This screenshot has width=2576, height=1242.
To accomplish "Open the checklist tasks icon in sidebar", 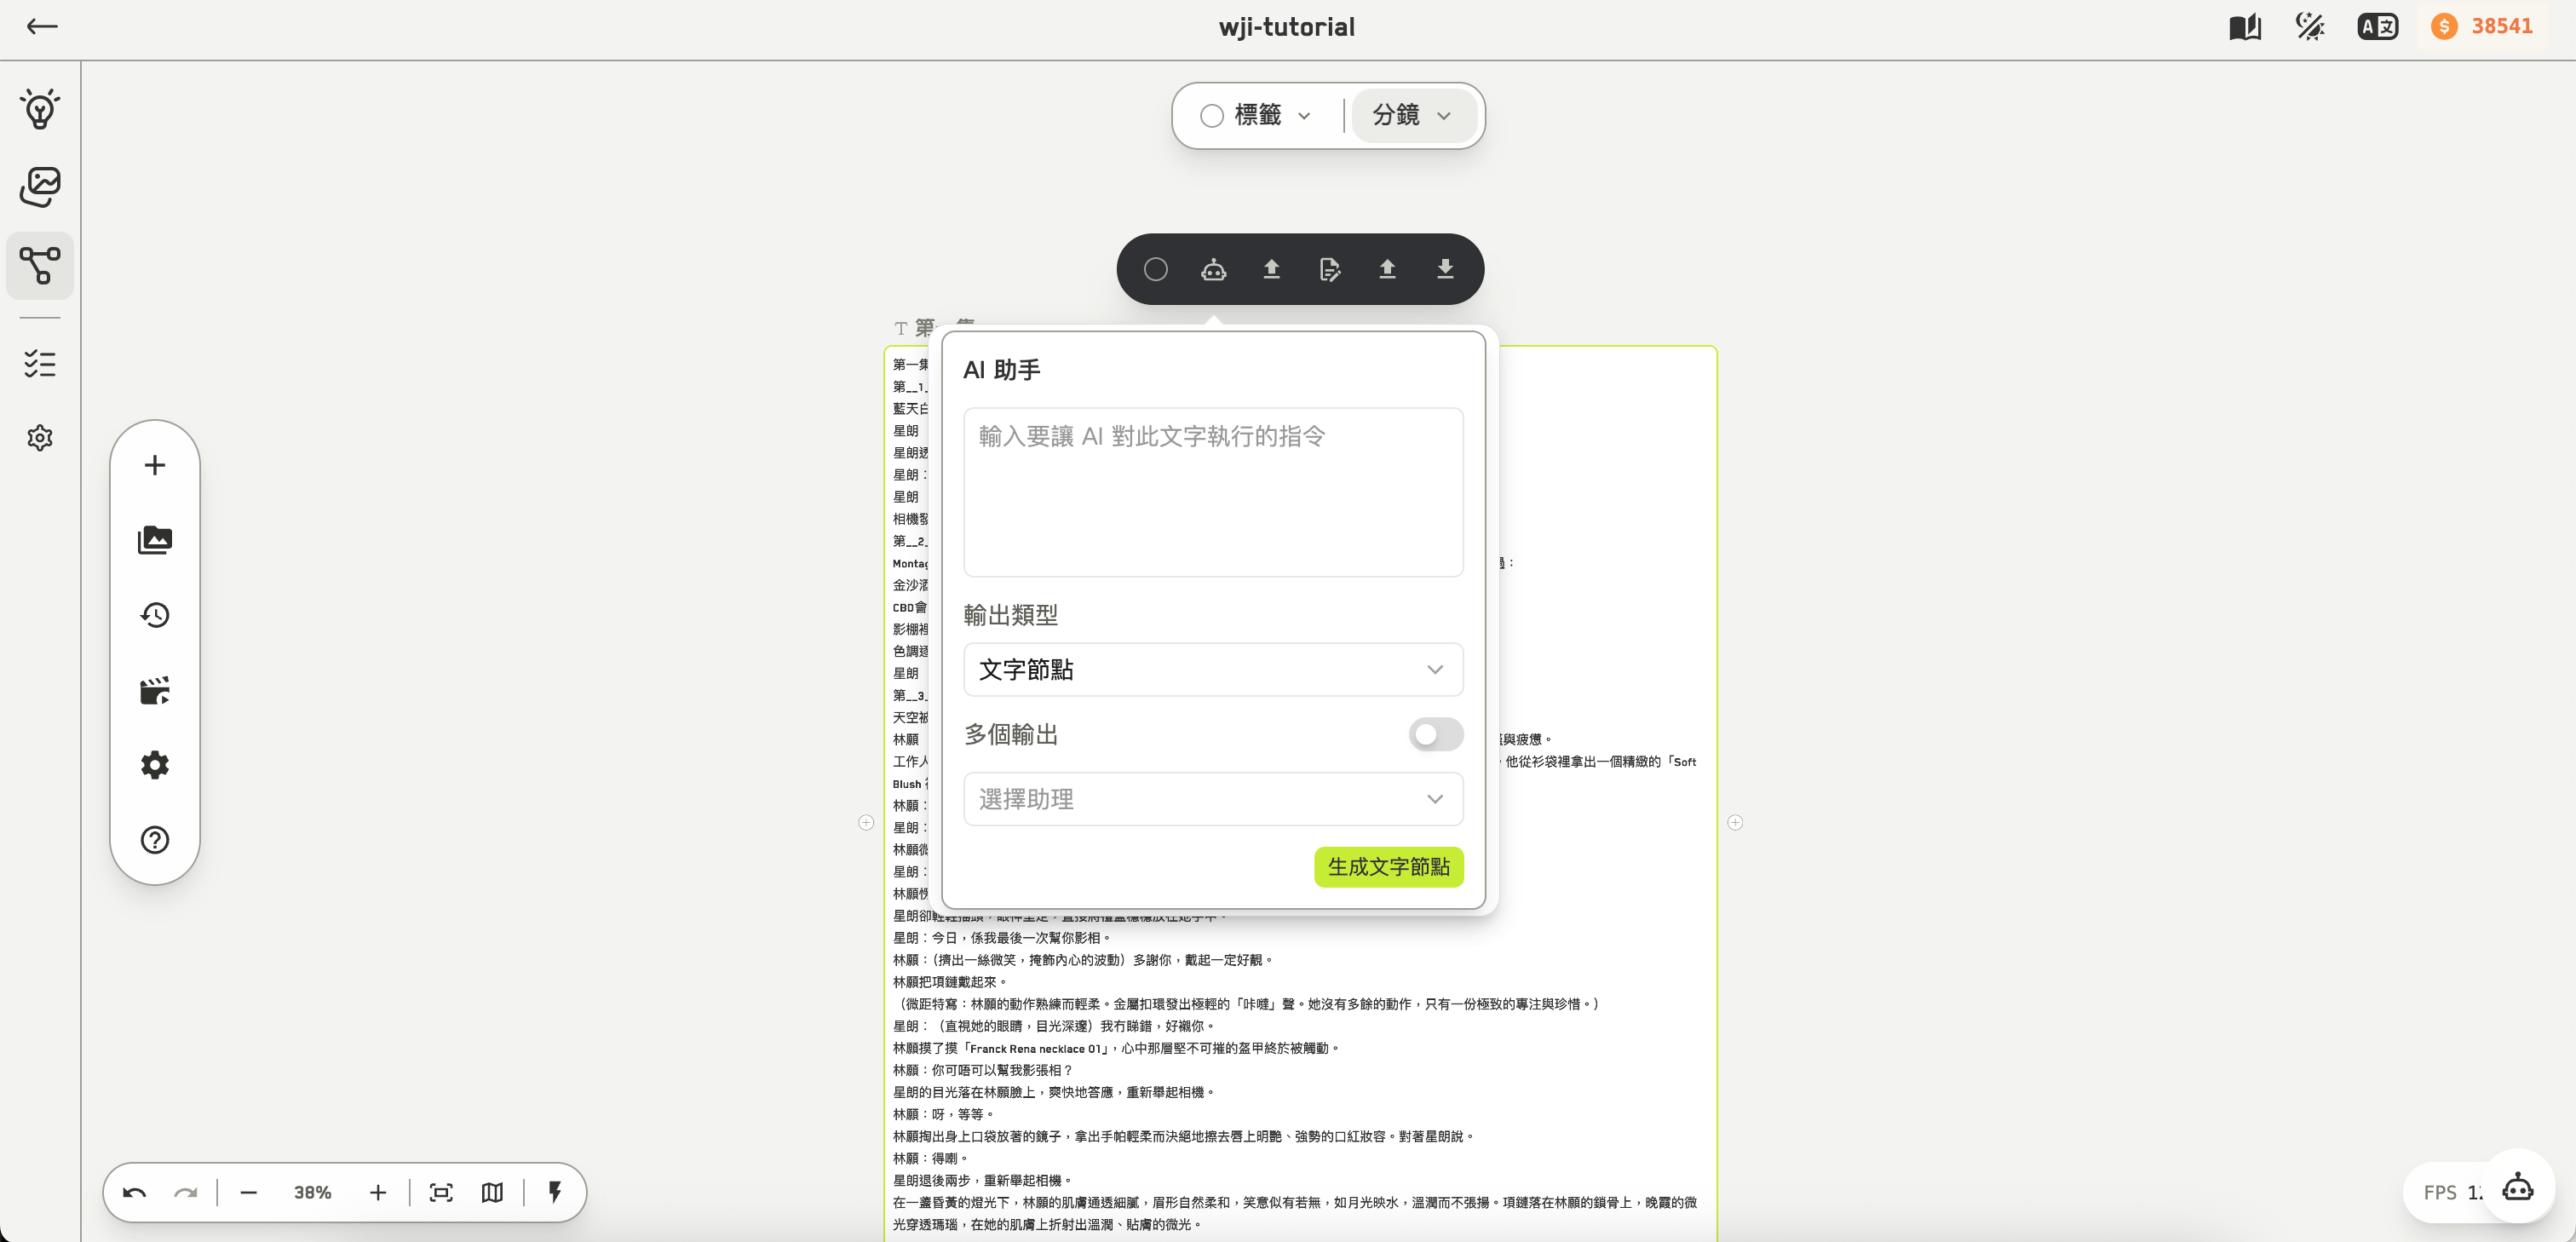I will [40, 363].
